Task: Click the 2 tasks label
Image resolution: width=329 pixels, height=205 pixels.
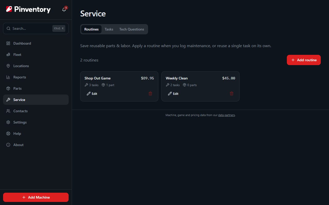Action: click(175, 85)
